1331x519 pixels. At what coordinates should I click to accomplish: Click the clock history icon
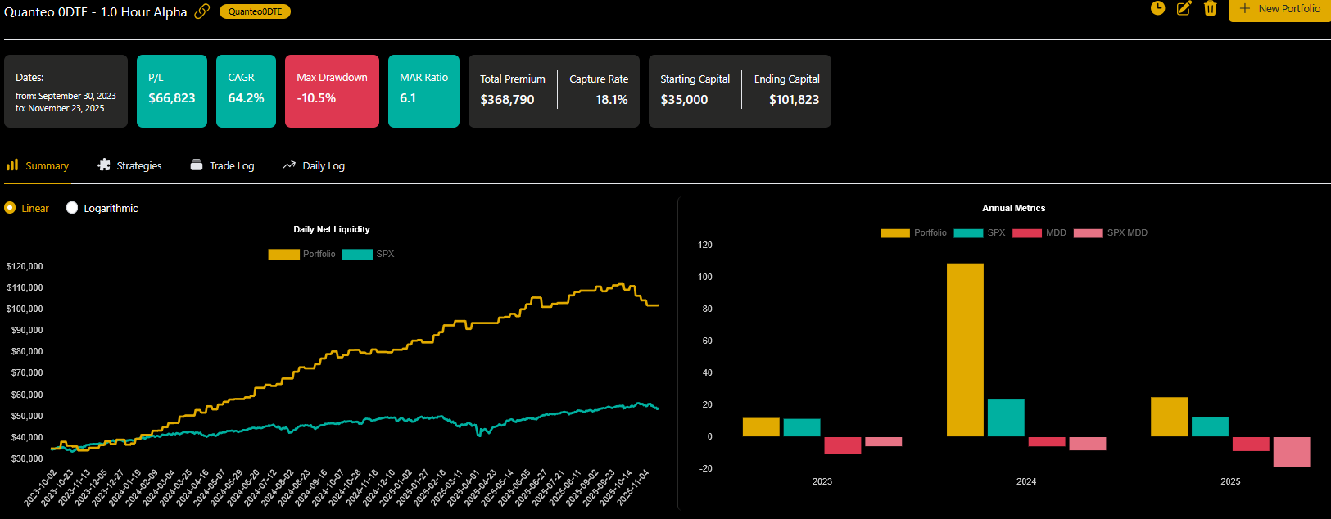click(x=1157, y=8)
